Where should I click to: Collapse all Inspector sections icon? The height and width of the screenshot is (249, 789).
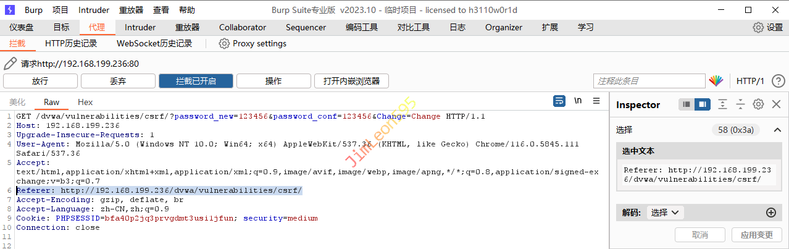pos(740,104)
